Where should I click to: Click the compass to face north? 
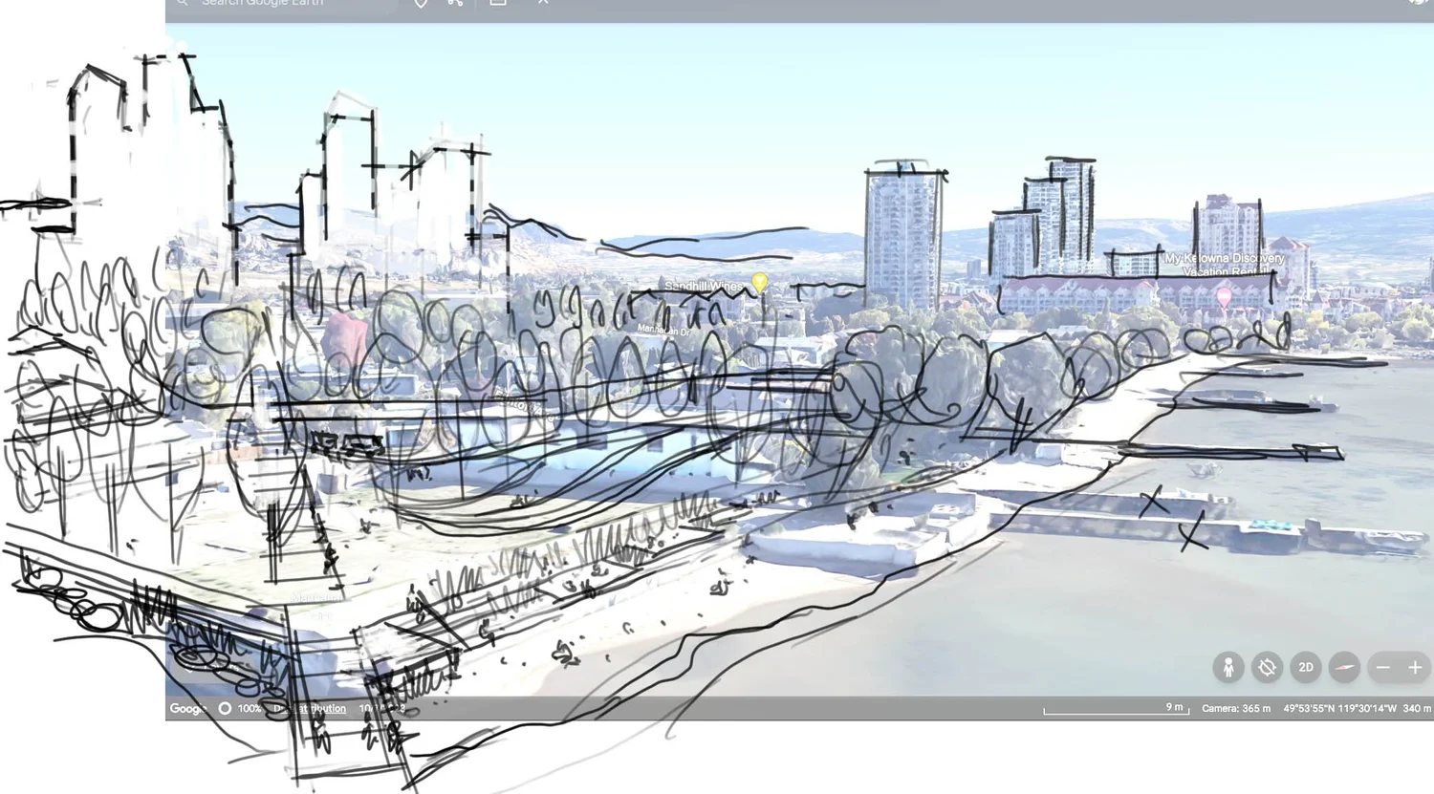pyautogui.click(x=1344, y=667)
